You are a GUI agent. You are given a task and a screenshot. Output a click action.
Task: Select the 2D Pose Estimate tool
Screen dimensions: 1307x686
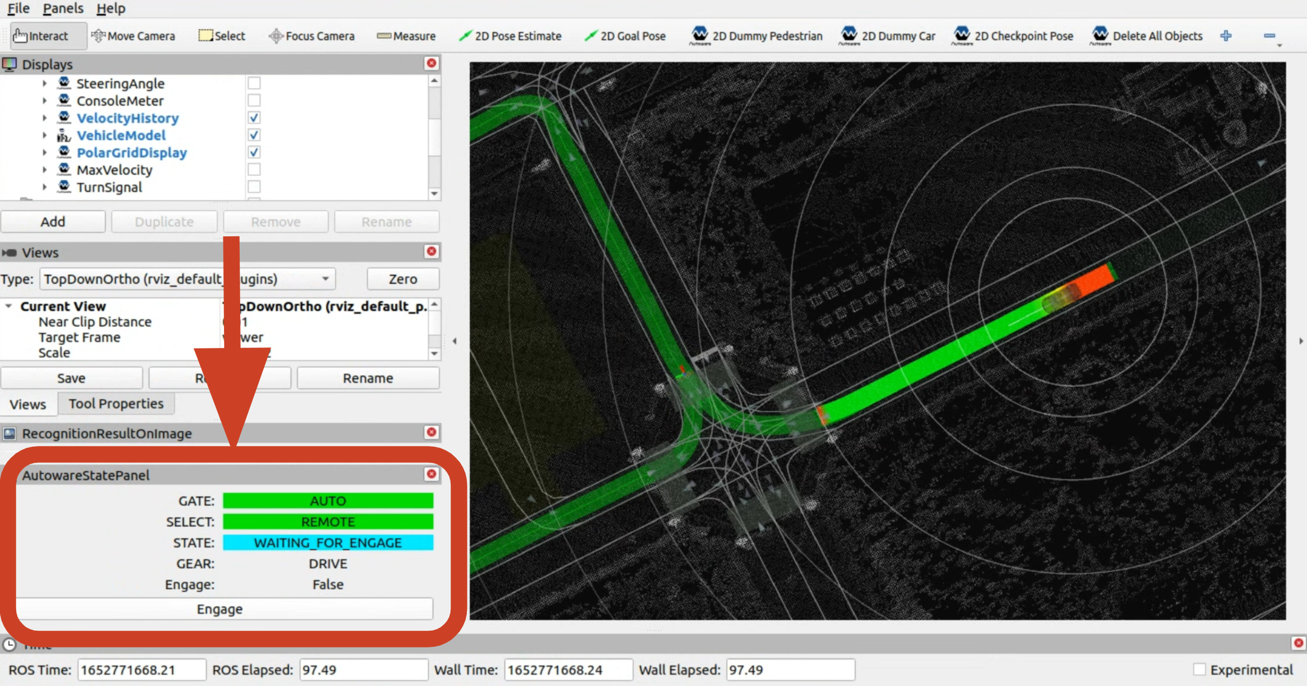pos(510,36)
